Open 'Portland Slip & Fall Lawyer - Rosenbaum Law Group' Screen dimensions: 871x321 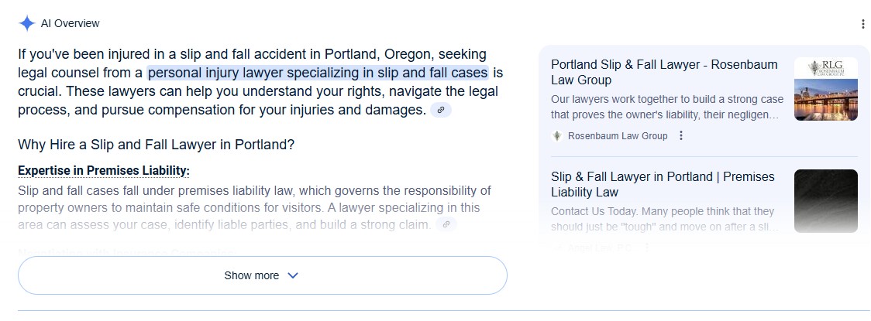pos(664,72)
